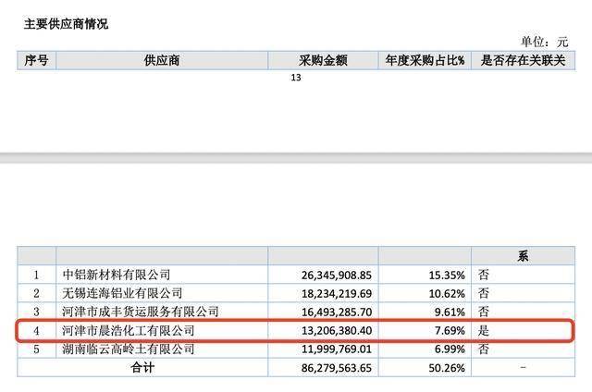Screen dimensions: 592x392
Task: Select supplier 中铝新材料有限公司
Action: coord(116,275)
